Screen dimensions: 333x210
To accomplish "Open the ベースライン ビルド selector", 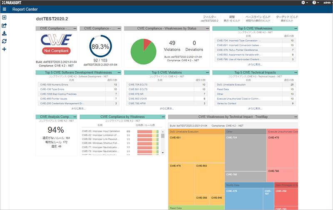I will [258, 19].
